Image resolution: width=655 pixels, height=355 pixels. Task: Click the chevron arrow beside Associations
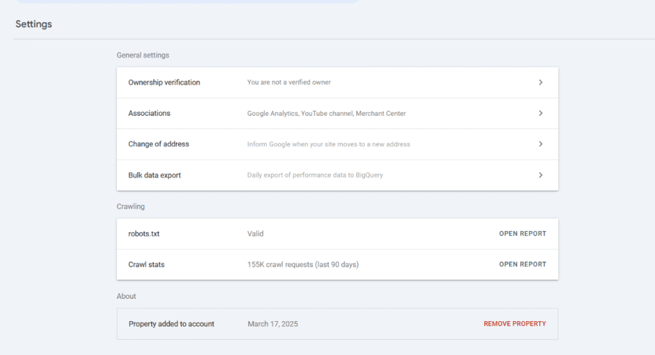(x=541, y=113)
